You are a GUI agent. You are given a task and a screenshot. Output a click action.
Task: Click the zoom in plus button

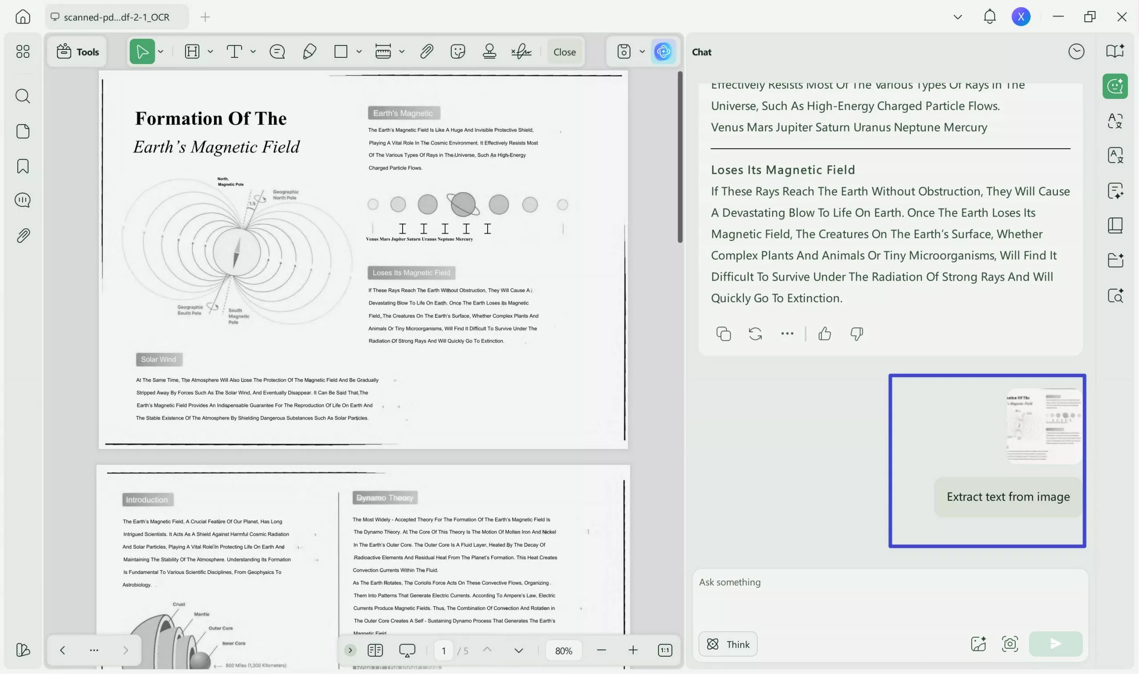pos(633,650)
